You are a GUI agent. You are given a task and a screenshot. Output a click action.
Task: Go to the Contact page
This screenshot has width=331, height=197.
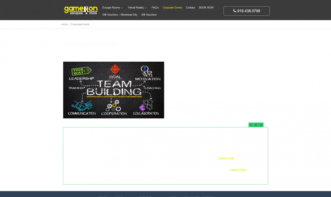click(x=190, y=7)
